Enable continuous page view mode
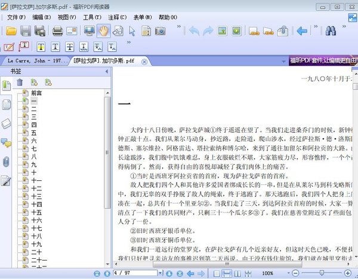 227,273
